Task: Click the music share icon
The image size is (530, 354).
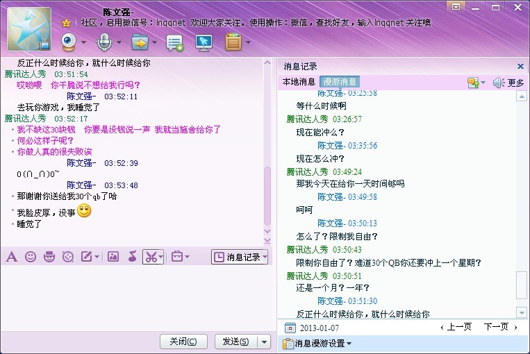Action: [133, 257]
